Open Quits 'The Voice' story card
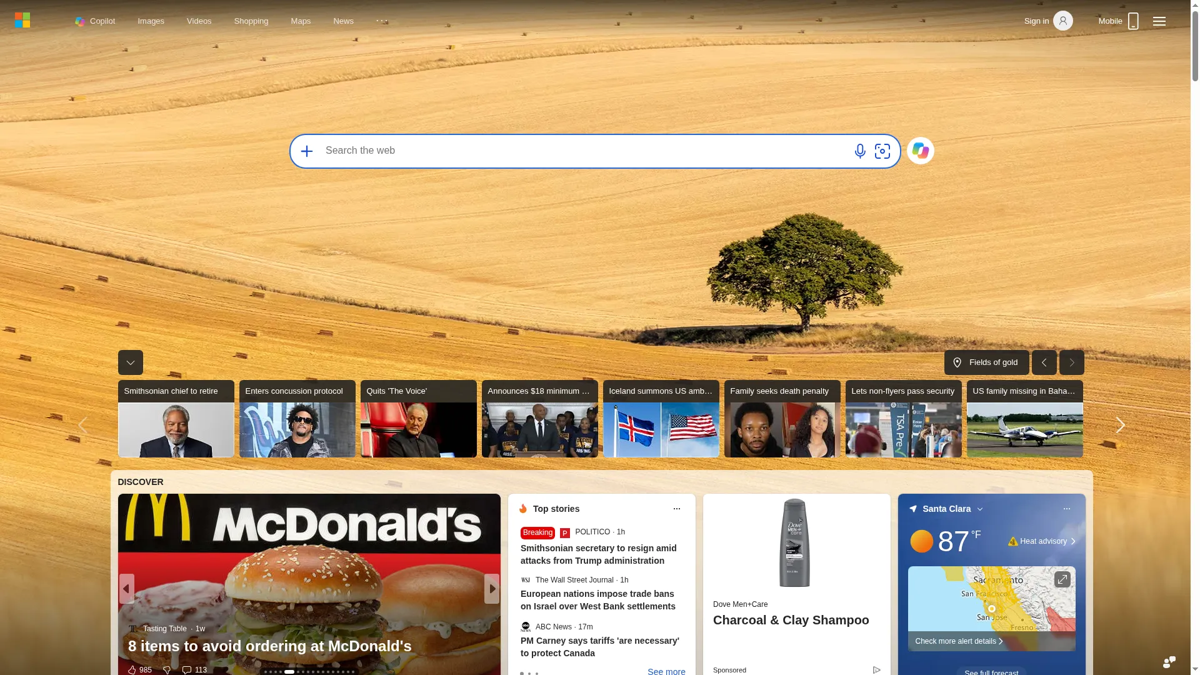Screen dimensions: 1200x675 418,419
